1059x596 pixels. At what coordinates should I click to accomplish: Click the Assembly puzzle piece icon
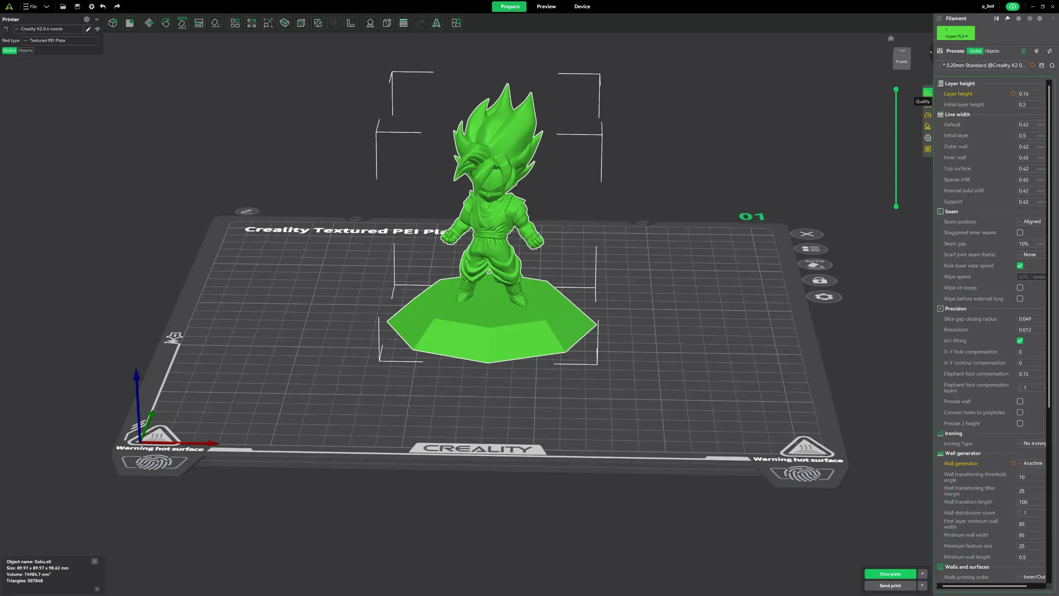pos(456,23)
